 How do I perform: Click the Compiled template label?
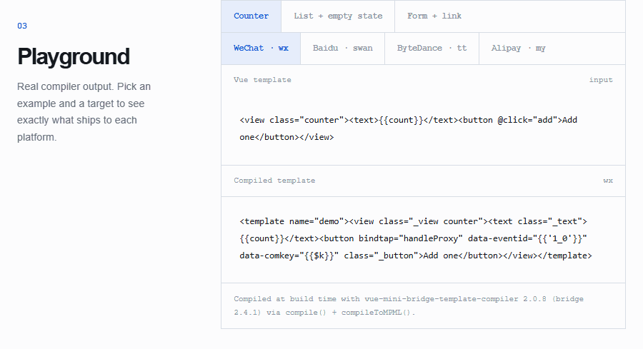(274, 181)
